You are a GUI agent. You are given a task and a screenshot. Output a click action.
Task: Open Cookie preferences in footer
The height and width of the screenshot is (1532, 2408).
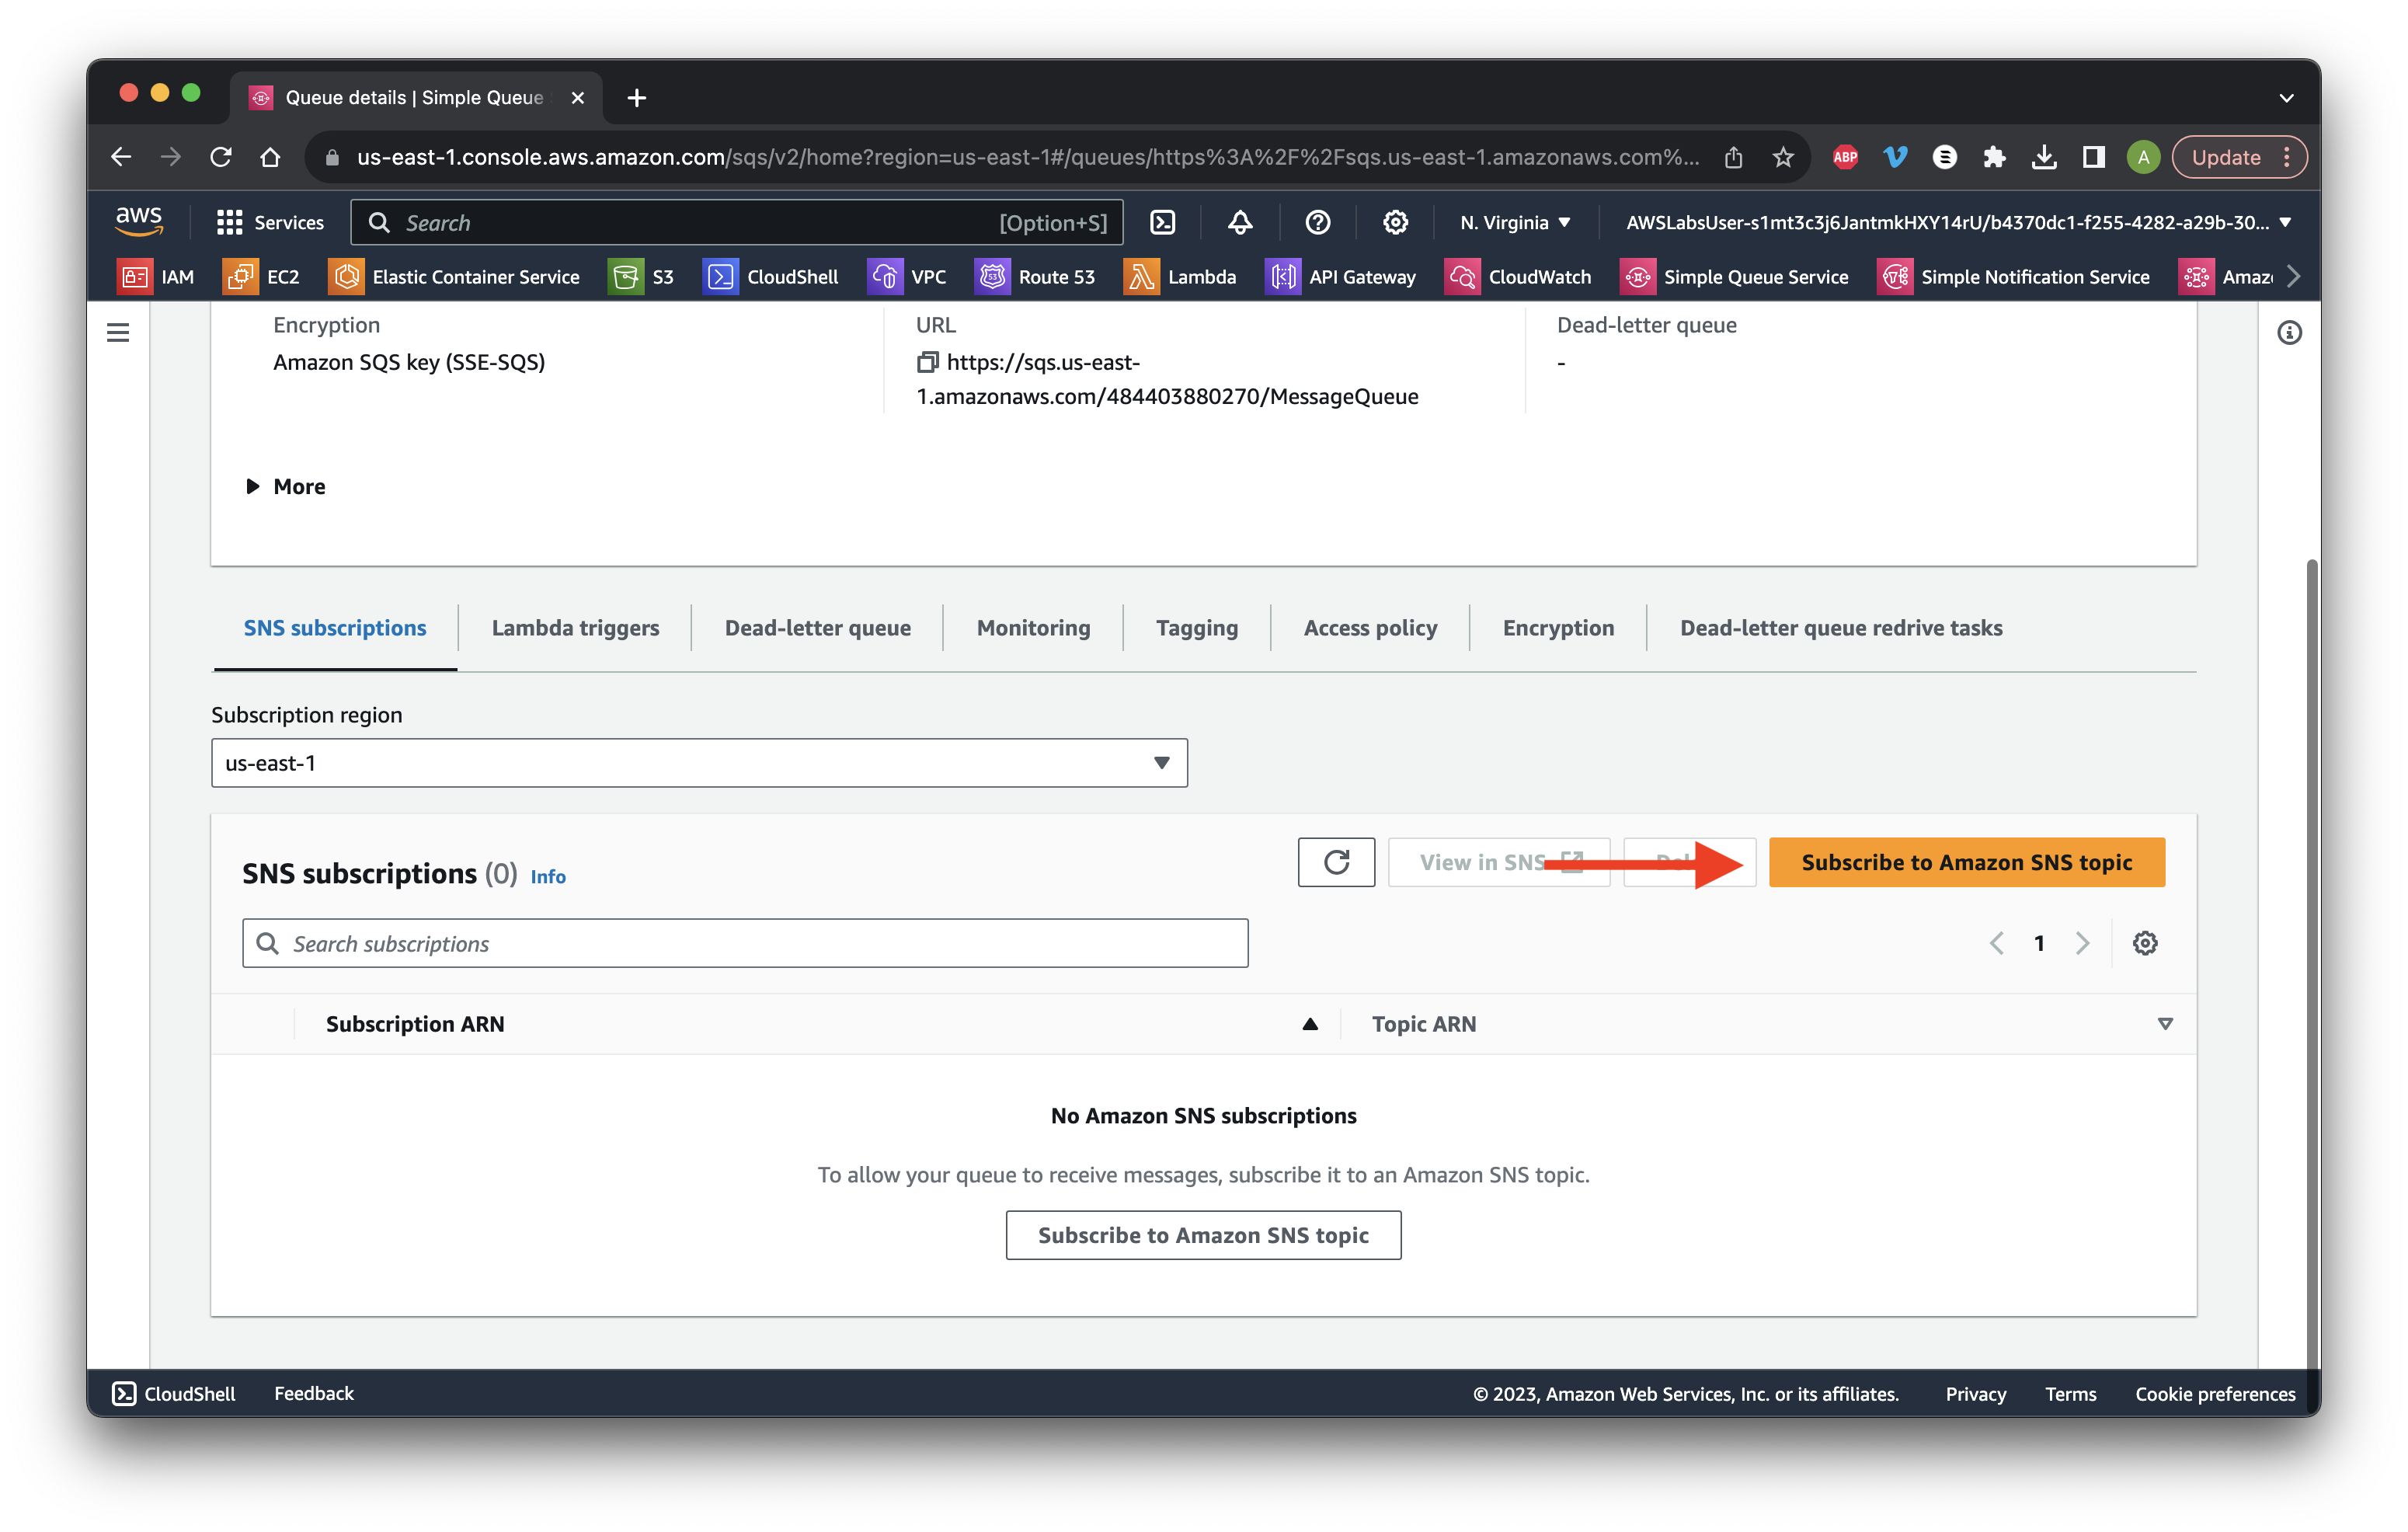point(2215,1393)
